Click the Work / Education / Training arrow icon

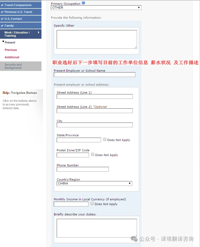[x=39, y=32]
